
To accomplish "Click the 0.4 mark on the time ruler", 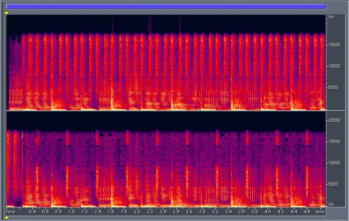I will click(32, 212).
